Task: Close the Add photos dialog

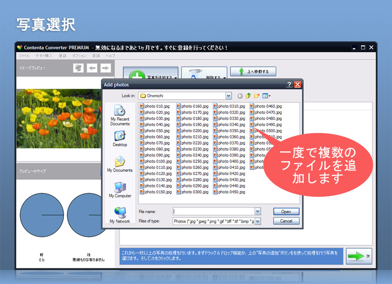Action: click(298, 85)
